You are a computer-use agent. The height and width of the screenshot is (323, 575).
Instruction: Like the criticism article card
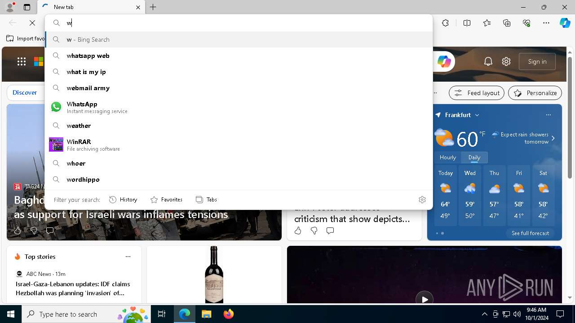click(298, 231)
